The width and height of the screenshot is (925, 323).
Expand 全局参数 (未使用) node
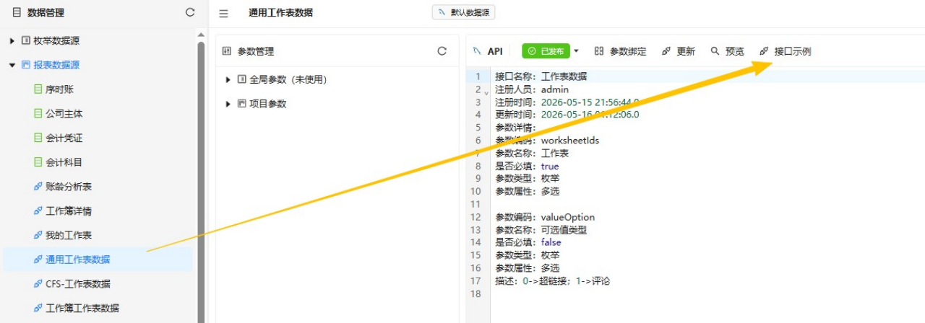(x=228, y=79)
